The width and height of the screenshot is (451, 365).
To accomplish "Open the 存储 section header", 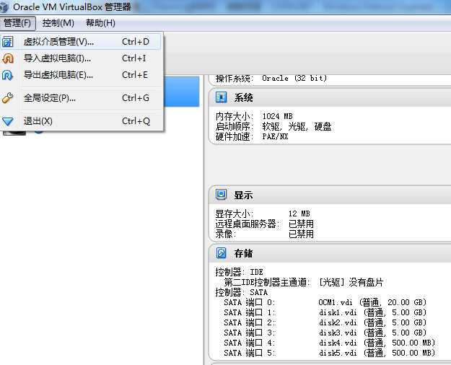I will (x=330, y=253).
